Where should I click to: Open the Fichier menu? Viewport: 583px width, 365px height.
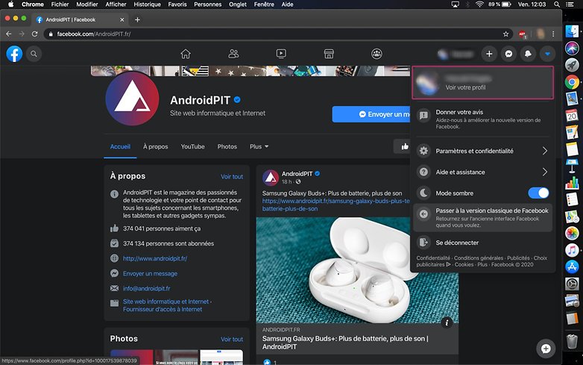point(60,4)
